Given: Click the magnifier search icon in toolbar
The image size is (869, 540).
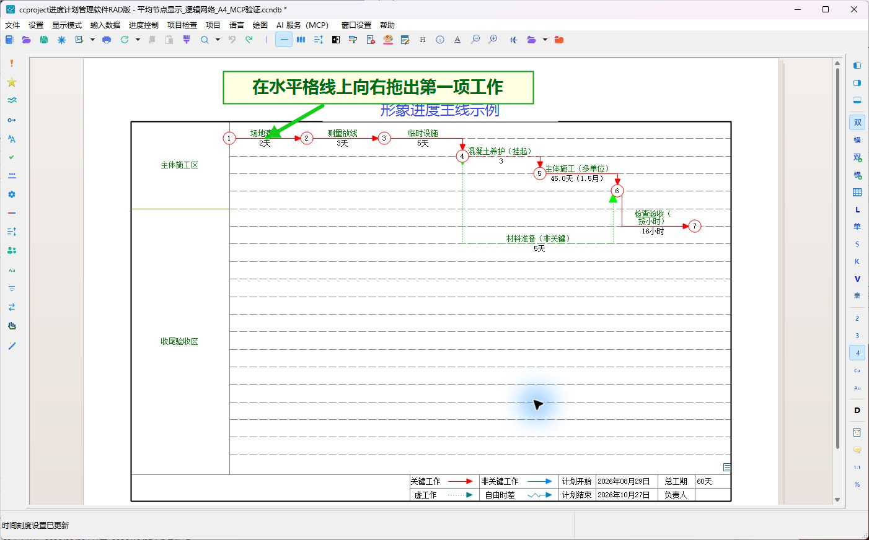Looking at the screenshot, I should point(205,40).
